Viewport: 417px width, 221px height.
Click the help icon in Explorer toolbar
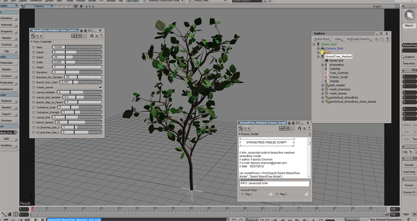387,39
